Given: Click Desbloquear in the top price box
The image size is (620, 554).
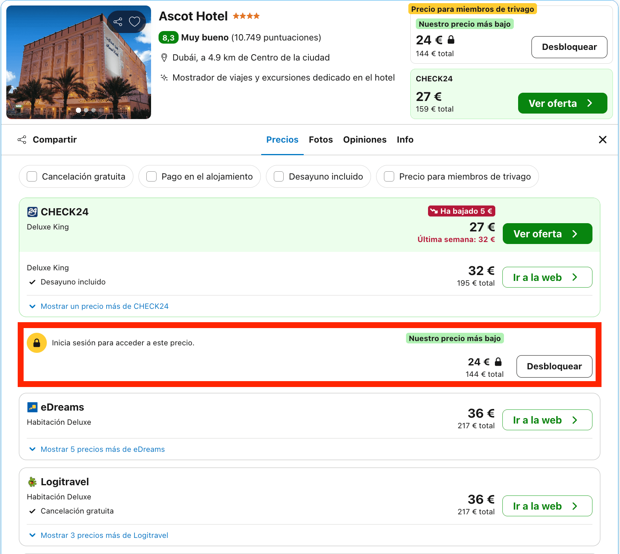Looking at the screenshot, I should (x=569, y=47).
